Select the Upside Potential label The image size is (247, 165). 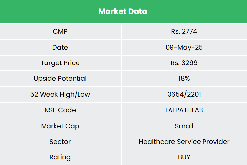click(x=60, y=78)
